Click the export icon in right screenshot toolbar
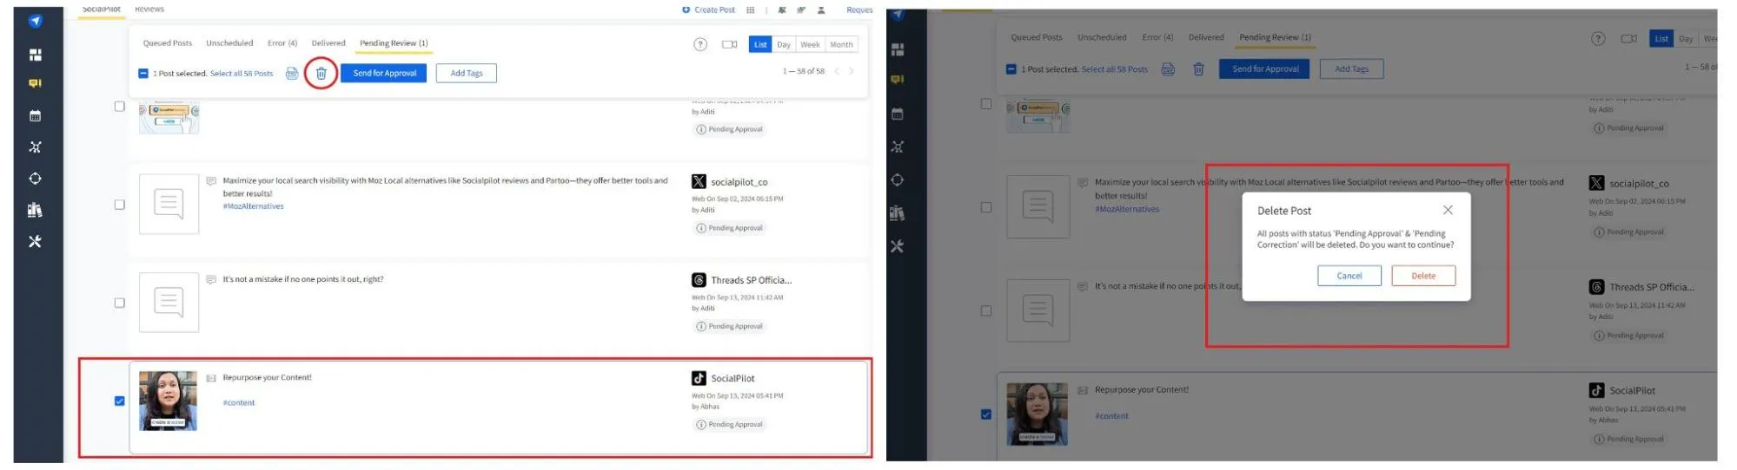This screenshot has width=1737, height=470. pyautogui.click(x=1168, y=69)
